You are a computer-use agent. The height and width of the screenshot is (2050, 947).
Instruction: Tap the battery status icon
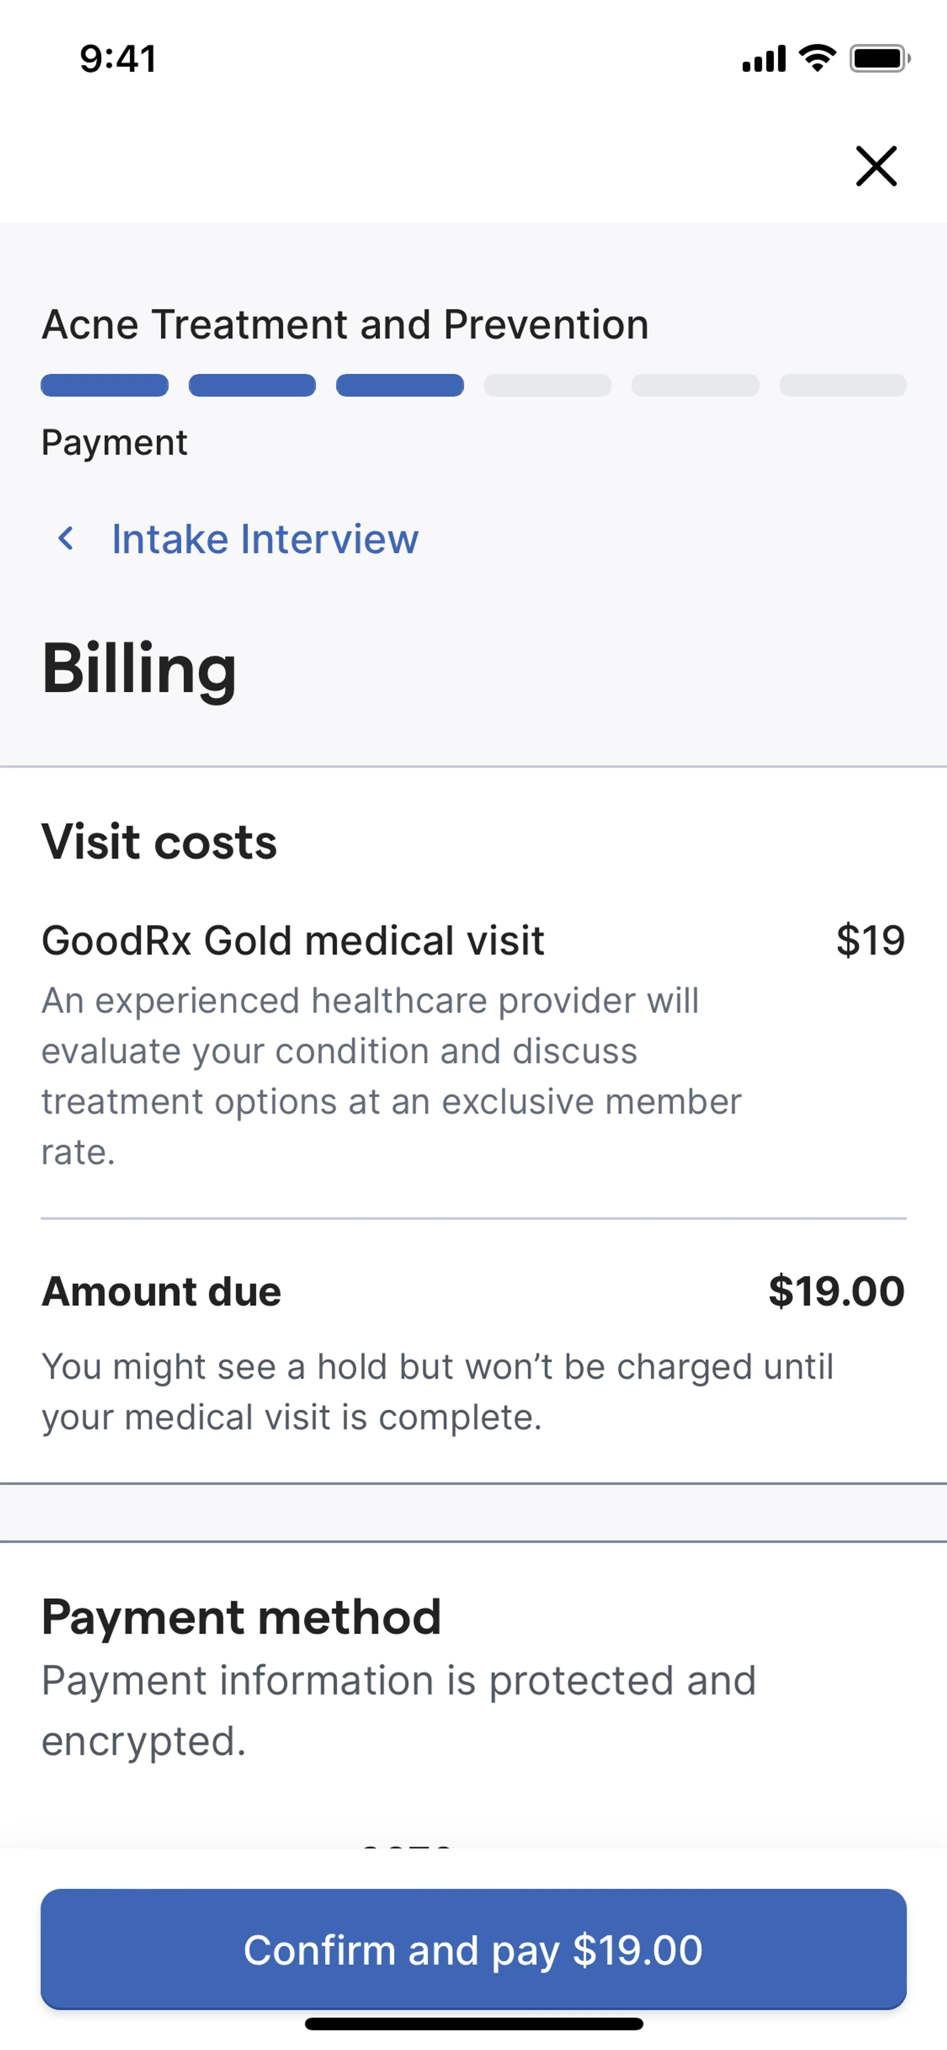[878, 58]
